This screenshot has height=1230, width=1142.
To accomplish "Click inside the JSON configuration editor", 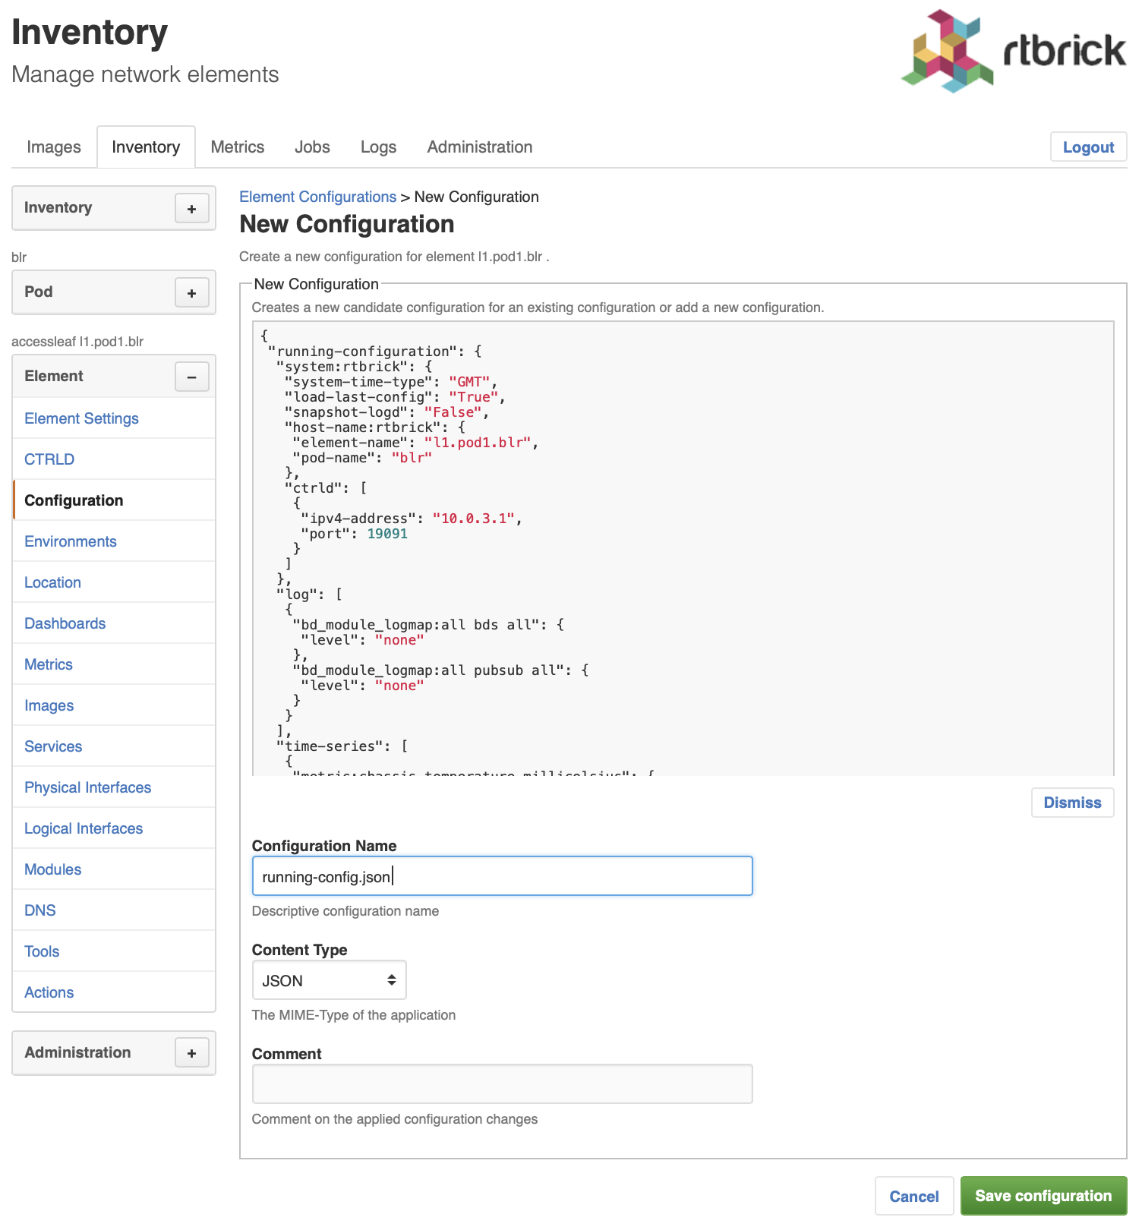I will coord(683,548).
